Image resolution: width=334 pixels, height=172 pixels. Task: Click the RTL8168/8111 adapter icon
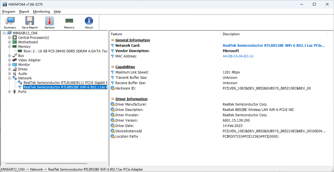(20, 82)
